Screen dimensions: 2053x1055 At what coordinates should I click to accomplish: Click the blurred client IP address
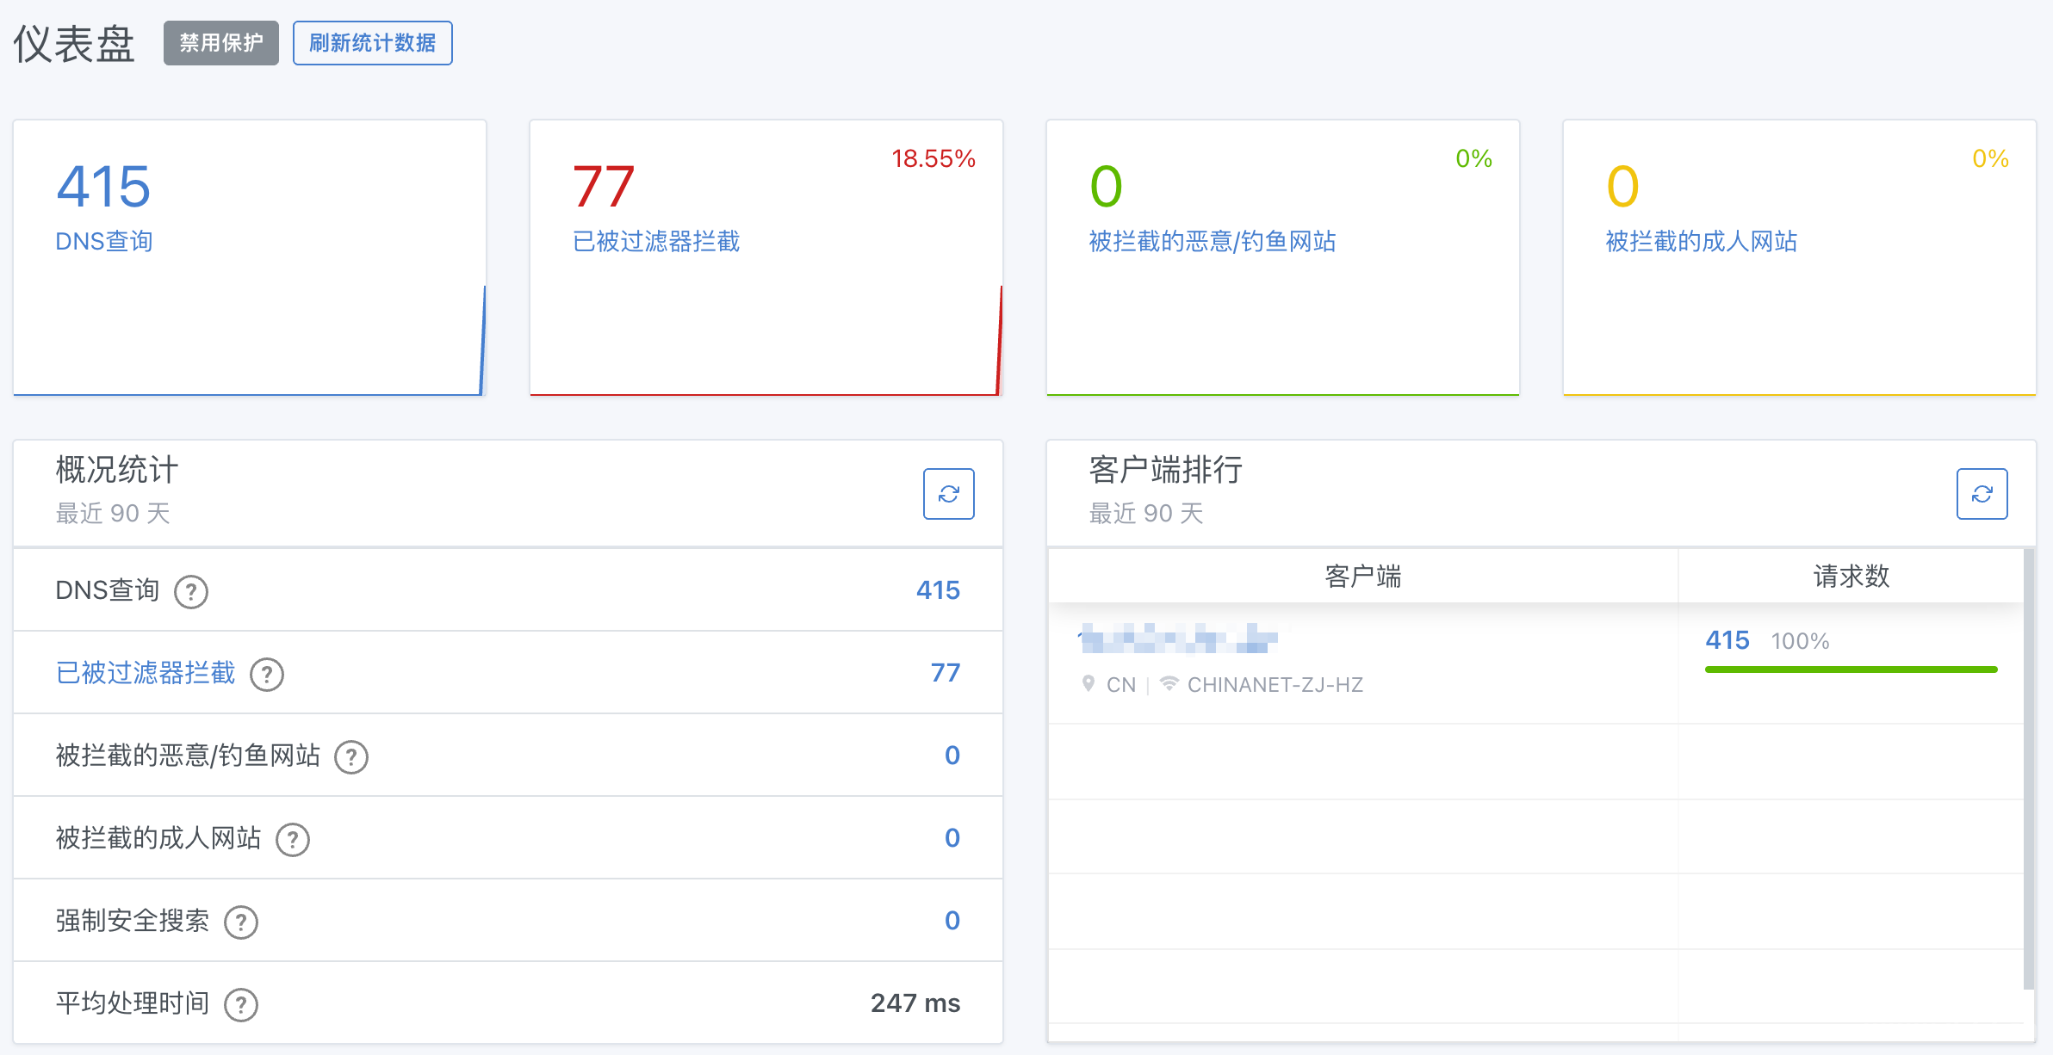[1178, 639]
